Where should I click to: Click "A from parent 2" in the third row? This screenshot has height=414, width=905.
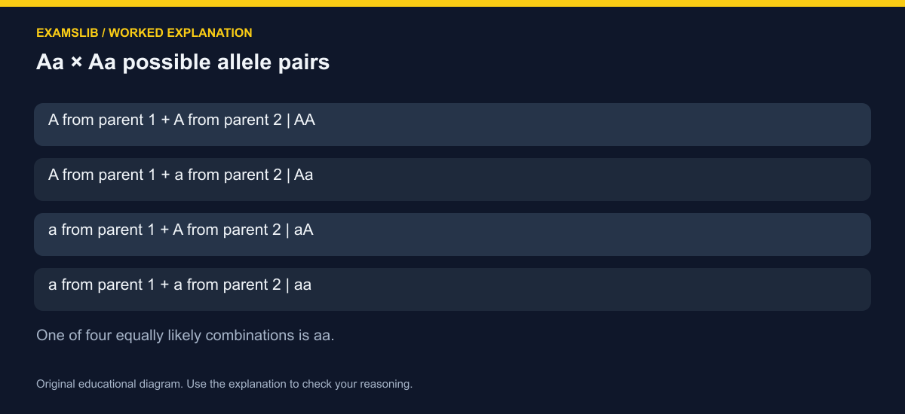click(227, 230)
